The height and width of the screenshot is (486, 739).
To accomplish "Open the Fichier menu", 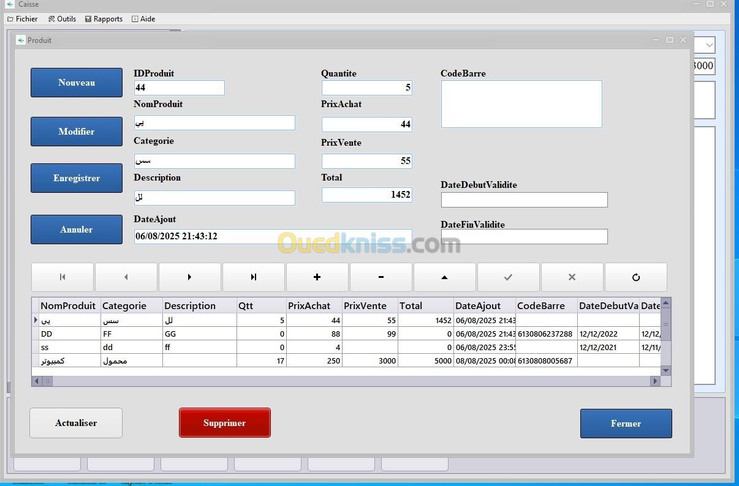I will [23, 19].
